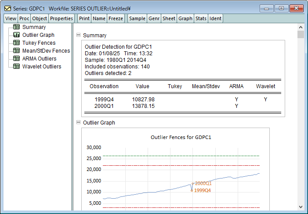Open the View menu
The height and width of the screenshot is (214, 308).
11,18
